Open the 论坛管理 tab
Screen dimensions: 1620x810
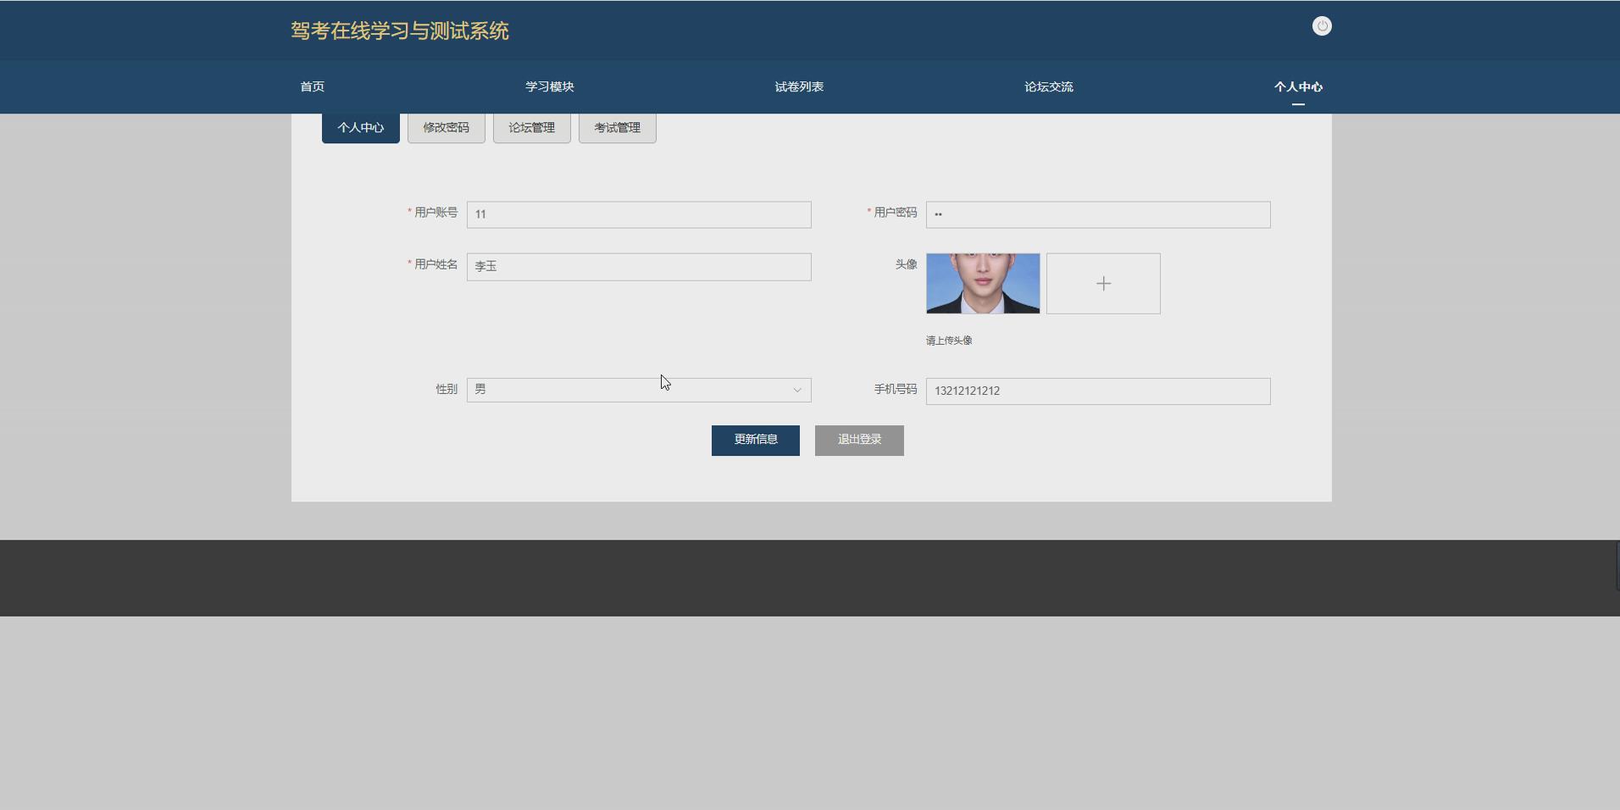(x=531, y=127)
